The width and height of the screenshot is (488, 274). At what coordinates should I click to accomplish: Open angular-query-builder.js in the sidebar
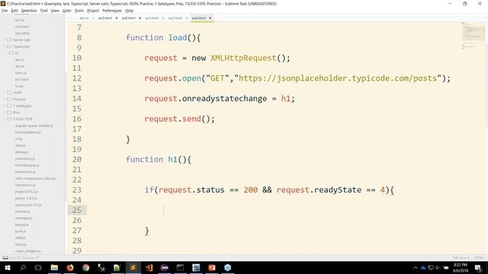click(x=34, y=126)
